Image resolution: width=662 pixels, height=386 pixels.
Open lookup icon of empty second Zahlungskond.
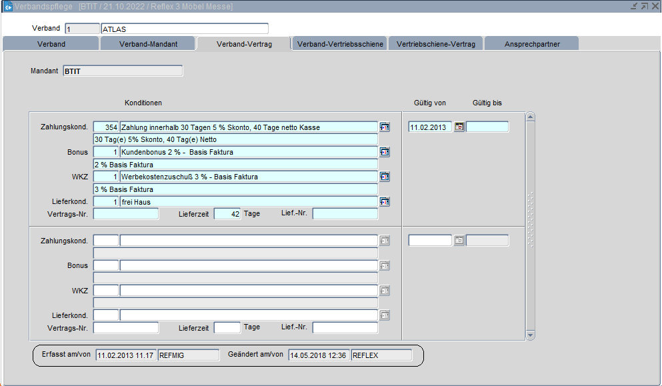point(385,241)
